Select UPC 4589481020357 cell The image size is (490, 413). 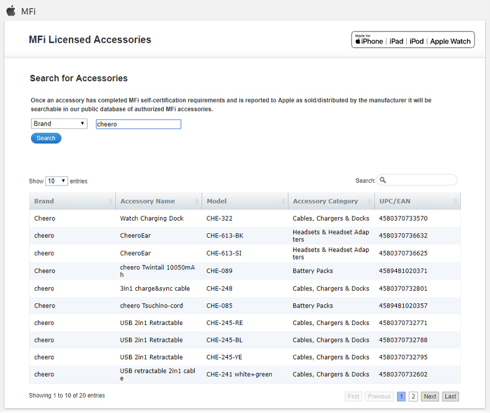(x=403, y=306)
